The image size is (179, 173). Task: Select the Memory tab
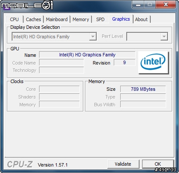[81, 19]
